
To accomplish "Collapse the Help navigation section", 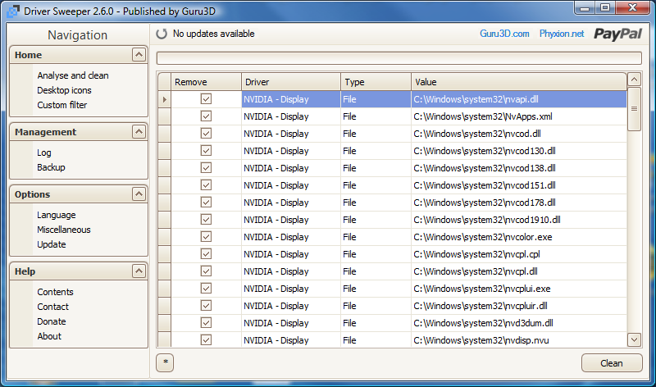I will tap(139, 271).
